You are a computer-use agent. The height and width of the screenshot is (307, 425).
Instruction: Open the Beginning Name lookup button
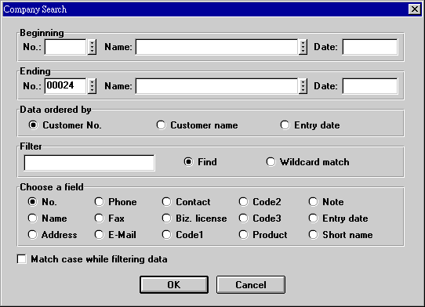click(303, 47)
